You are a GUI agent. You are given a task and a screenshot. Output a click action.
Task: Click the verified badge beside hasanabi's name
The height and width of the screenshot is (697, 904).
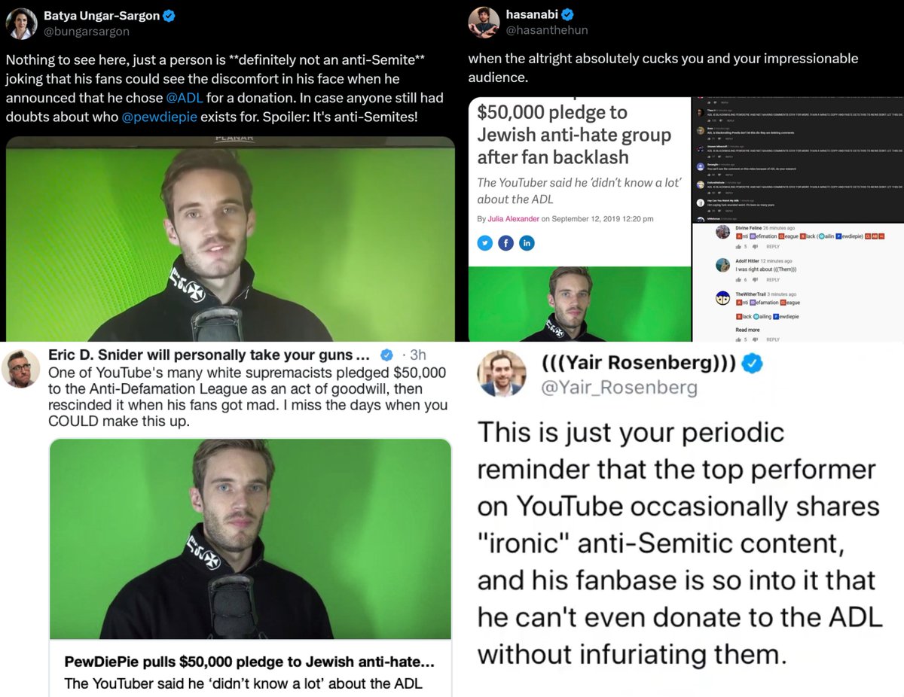(x=568, y=14)
